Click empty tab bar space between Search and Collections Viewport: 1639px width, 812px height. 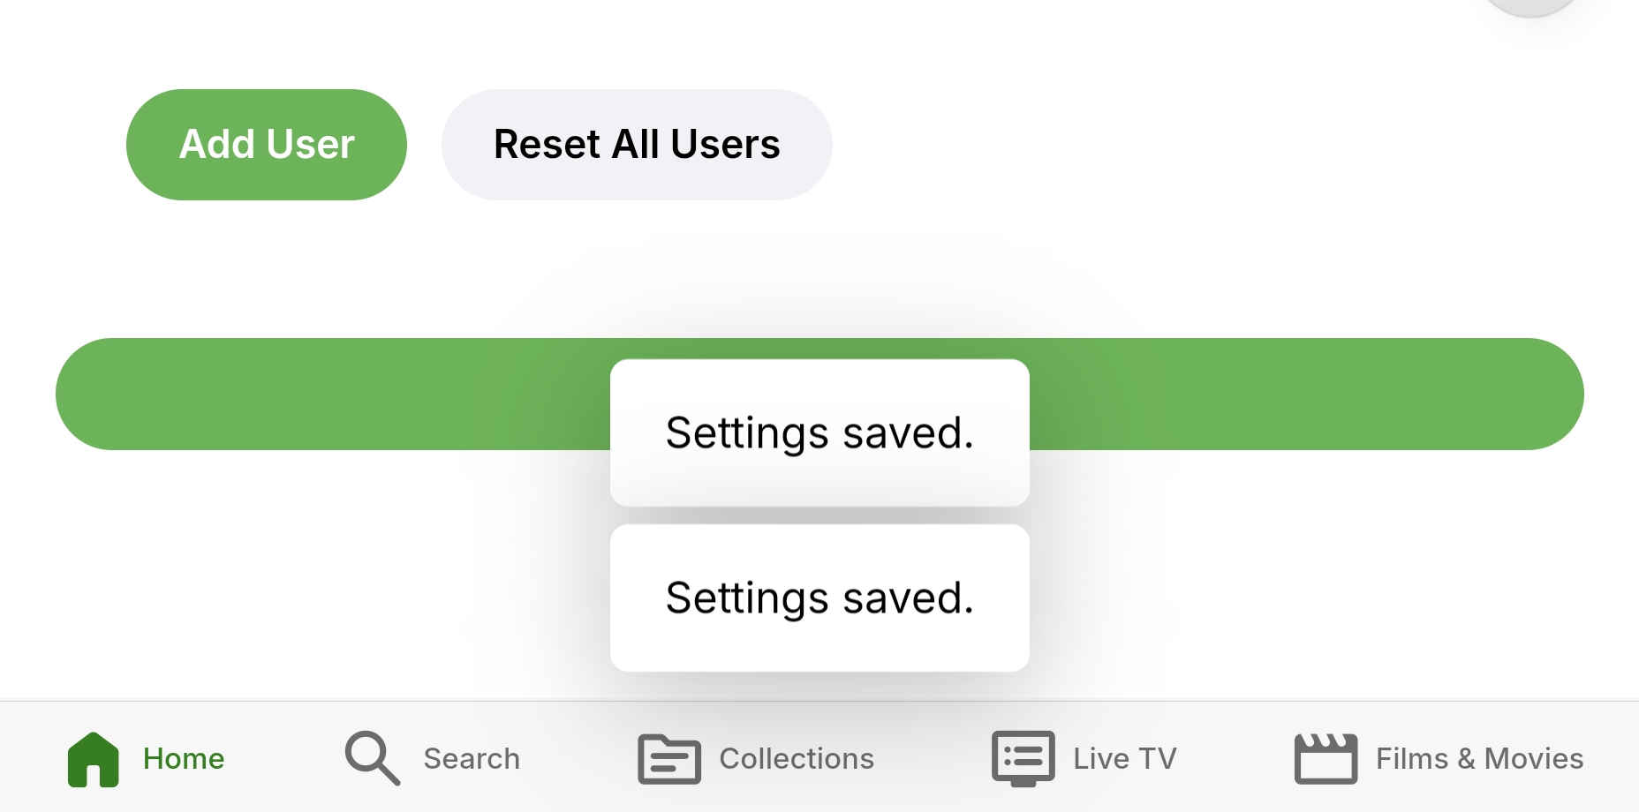(578, 759)
